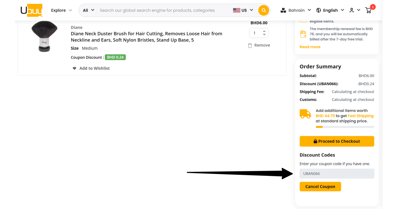Viewport: 397px width, 209px height.
Task: Click the Subtotal BHD6.00 value
Action: coord(366,76)
